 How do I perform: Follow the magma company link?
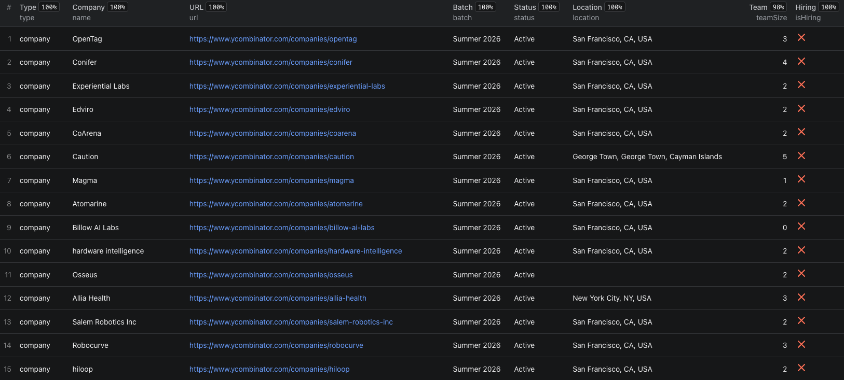(271, 180)
